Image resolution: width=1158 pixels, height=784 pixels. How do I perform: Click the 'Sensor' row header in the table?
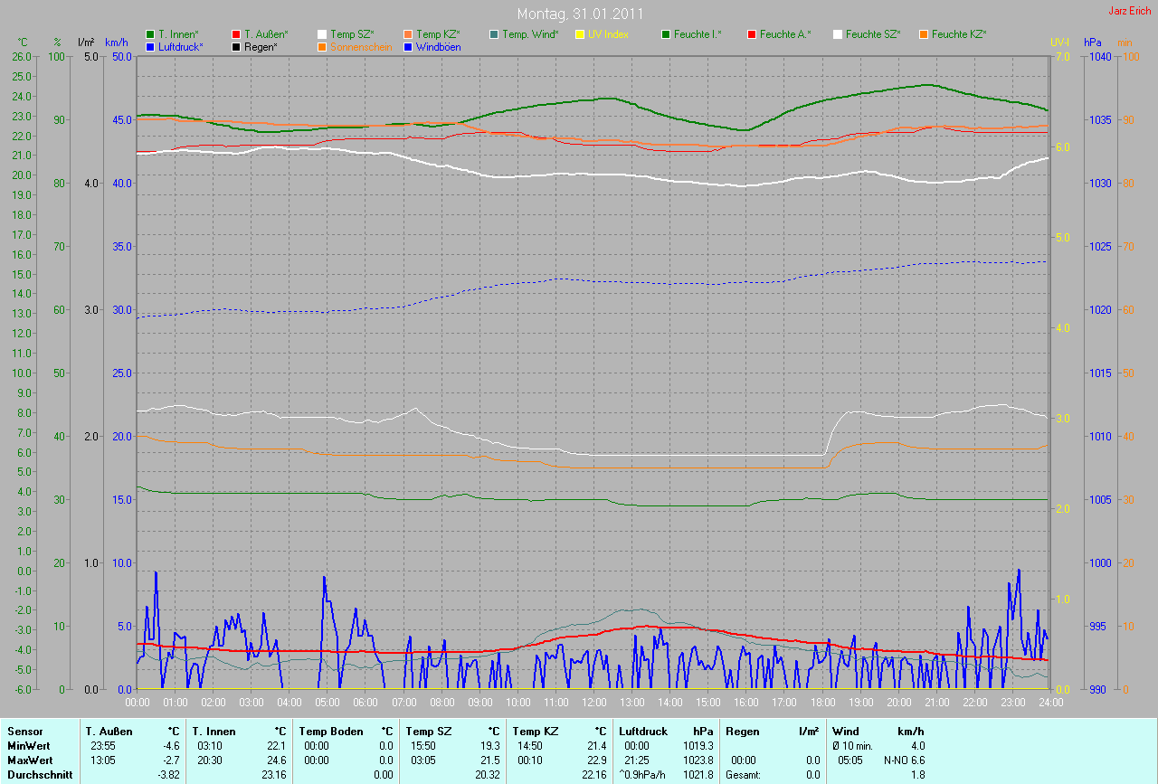click(24, 732)
